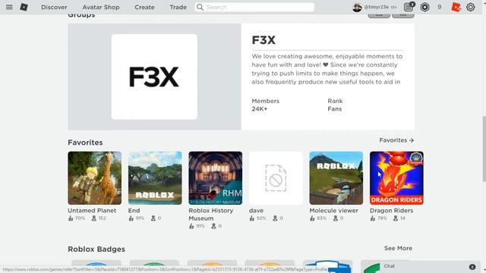
Task: Click See More for Roblox Badges
Action: (x=398, y=248)
